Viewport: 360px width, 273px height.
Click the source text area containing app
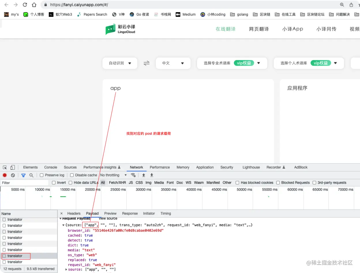click(188, 121)
